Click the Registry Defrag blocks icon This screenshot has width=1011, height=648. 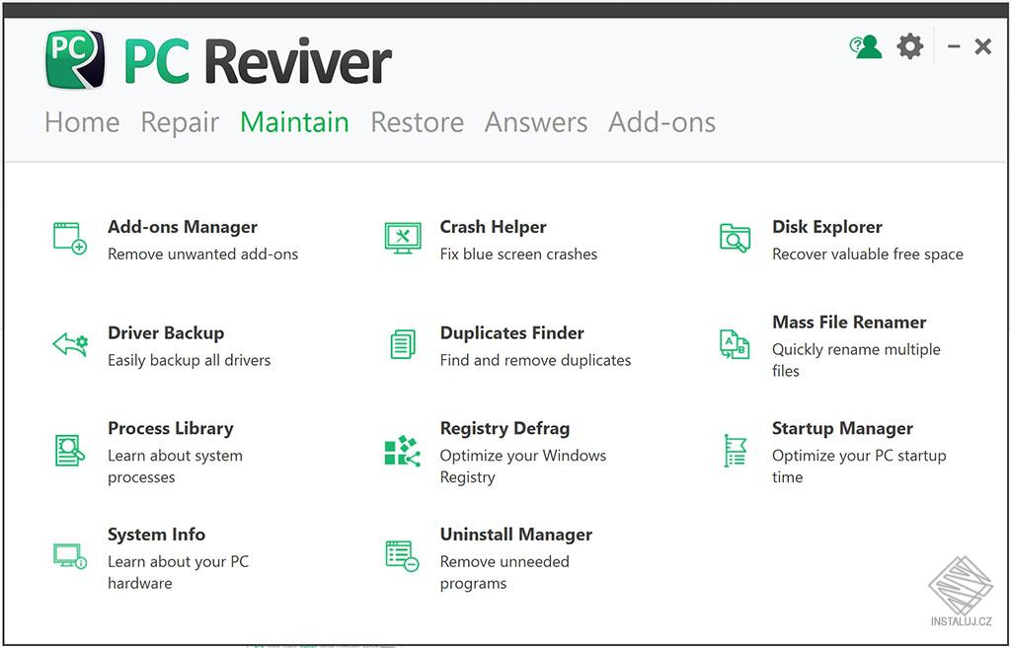[403, 451]
